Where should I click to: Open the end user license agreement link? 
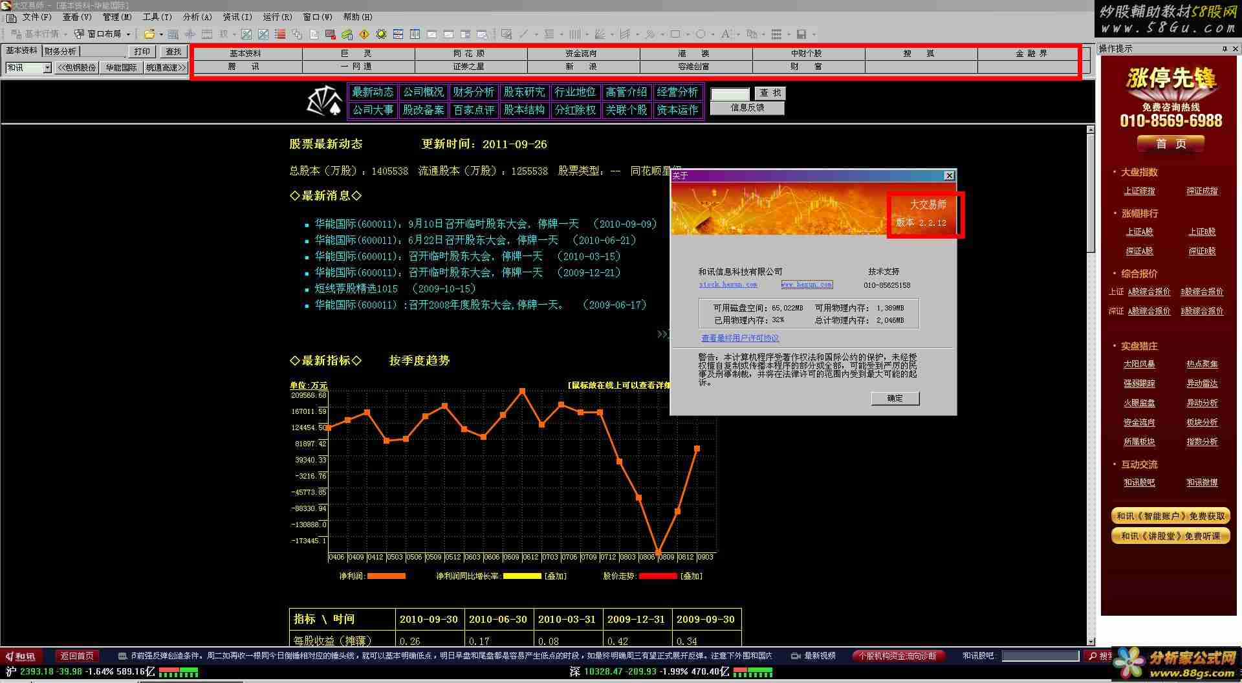tap(740, 338)
